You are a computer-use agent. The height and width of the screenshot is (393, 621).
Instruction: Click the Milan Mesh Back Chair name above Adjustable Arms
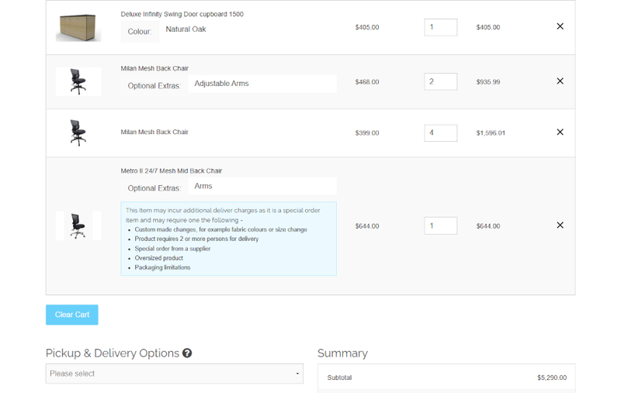tap(154, 68)
